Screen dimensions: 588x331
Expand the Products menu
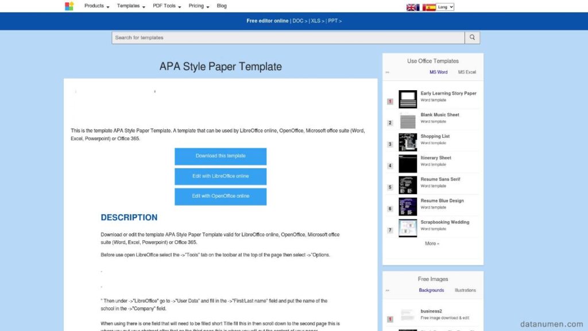(94, 6)
